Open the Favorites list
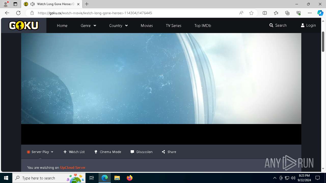Image resolution: width=326 pixels, height=183 pixels. tap(276, 13)
